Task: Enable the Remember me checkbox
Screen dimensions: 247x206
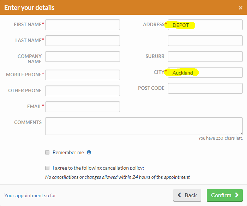Action: click(x=47, y=152)
